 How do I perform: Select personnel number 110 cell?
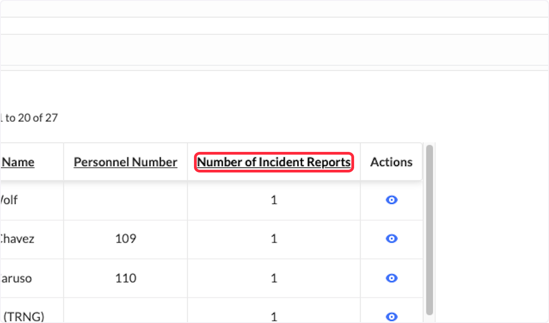[126, 278]
